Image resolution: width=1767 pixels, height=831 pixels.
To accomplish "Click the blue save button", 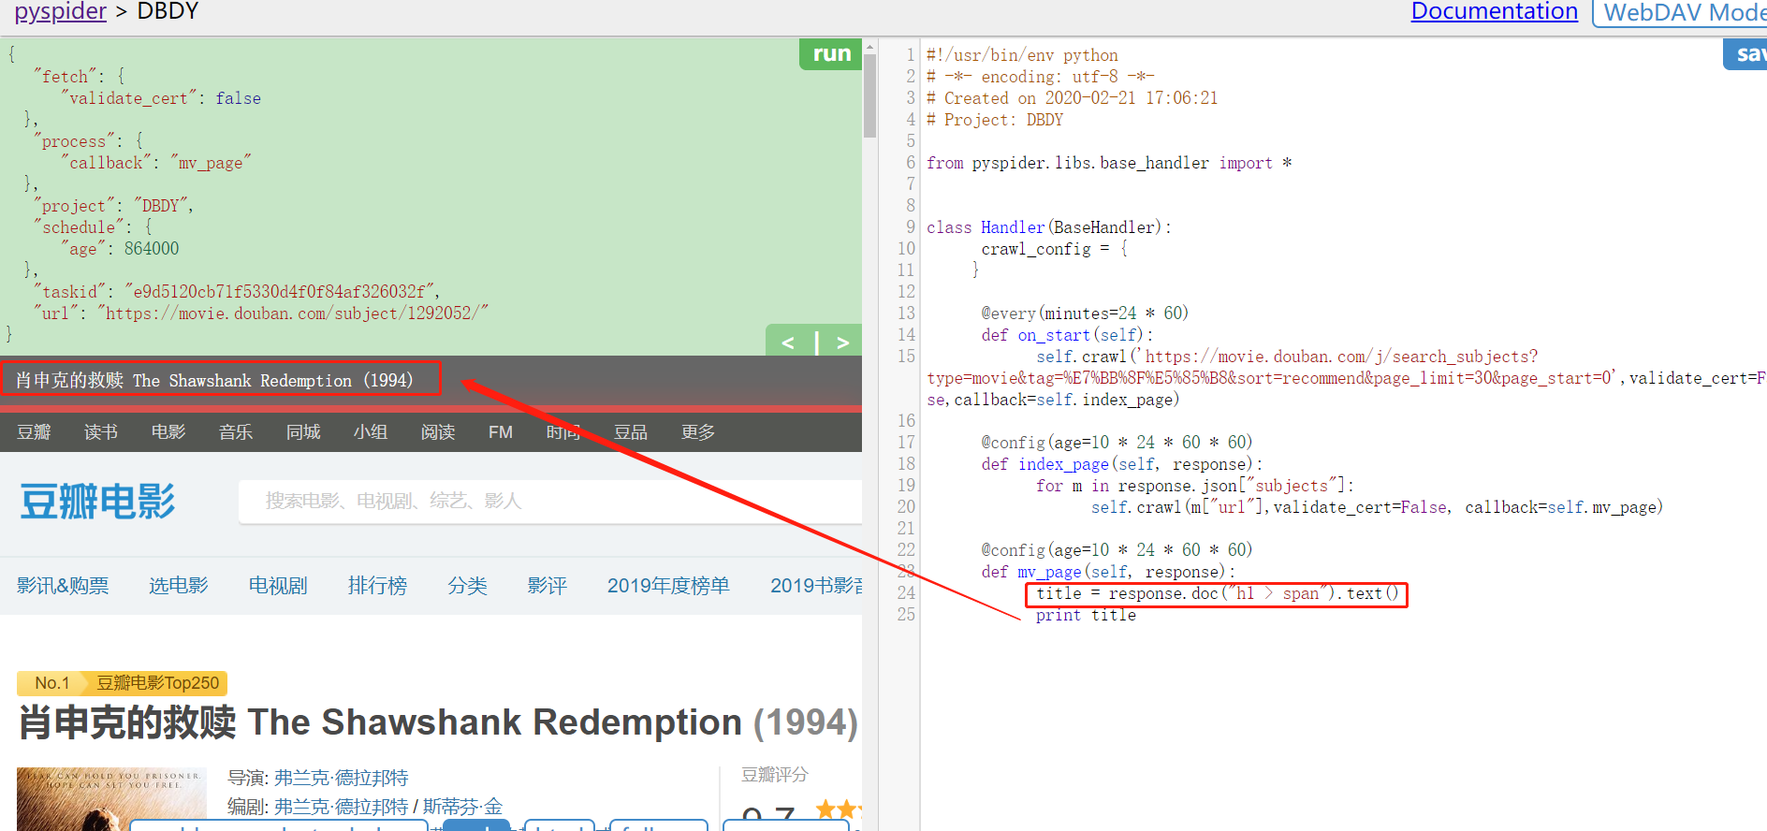I will [x=1746, y=54].
